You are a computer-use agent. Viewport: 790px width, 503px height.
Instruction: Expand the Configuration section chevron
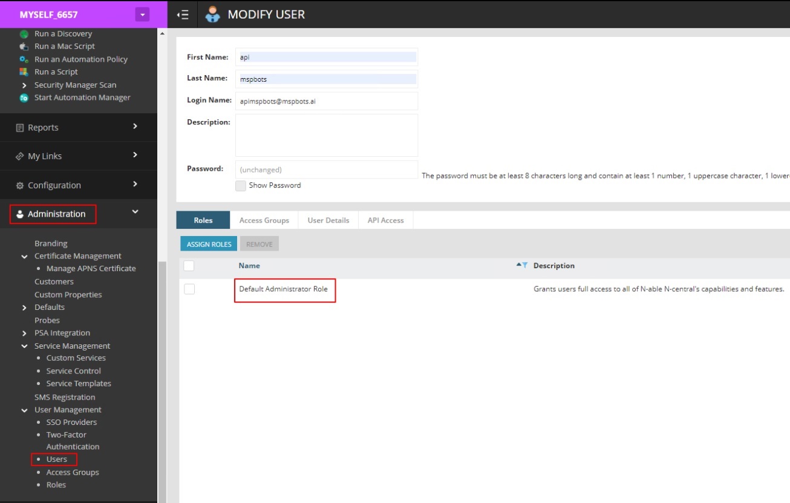coord(135,184)
